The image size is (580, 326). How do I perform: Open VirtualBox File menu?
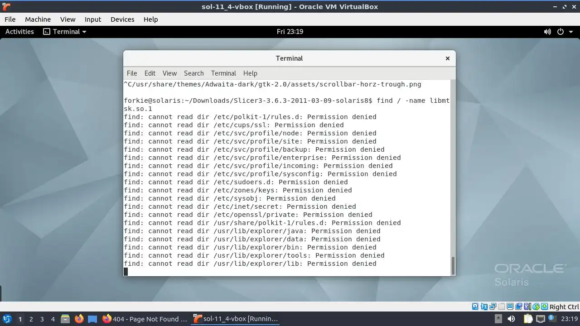coord(10,19)
